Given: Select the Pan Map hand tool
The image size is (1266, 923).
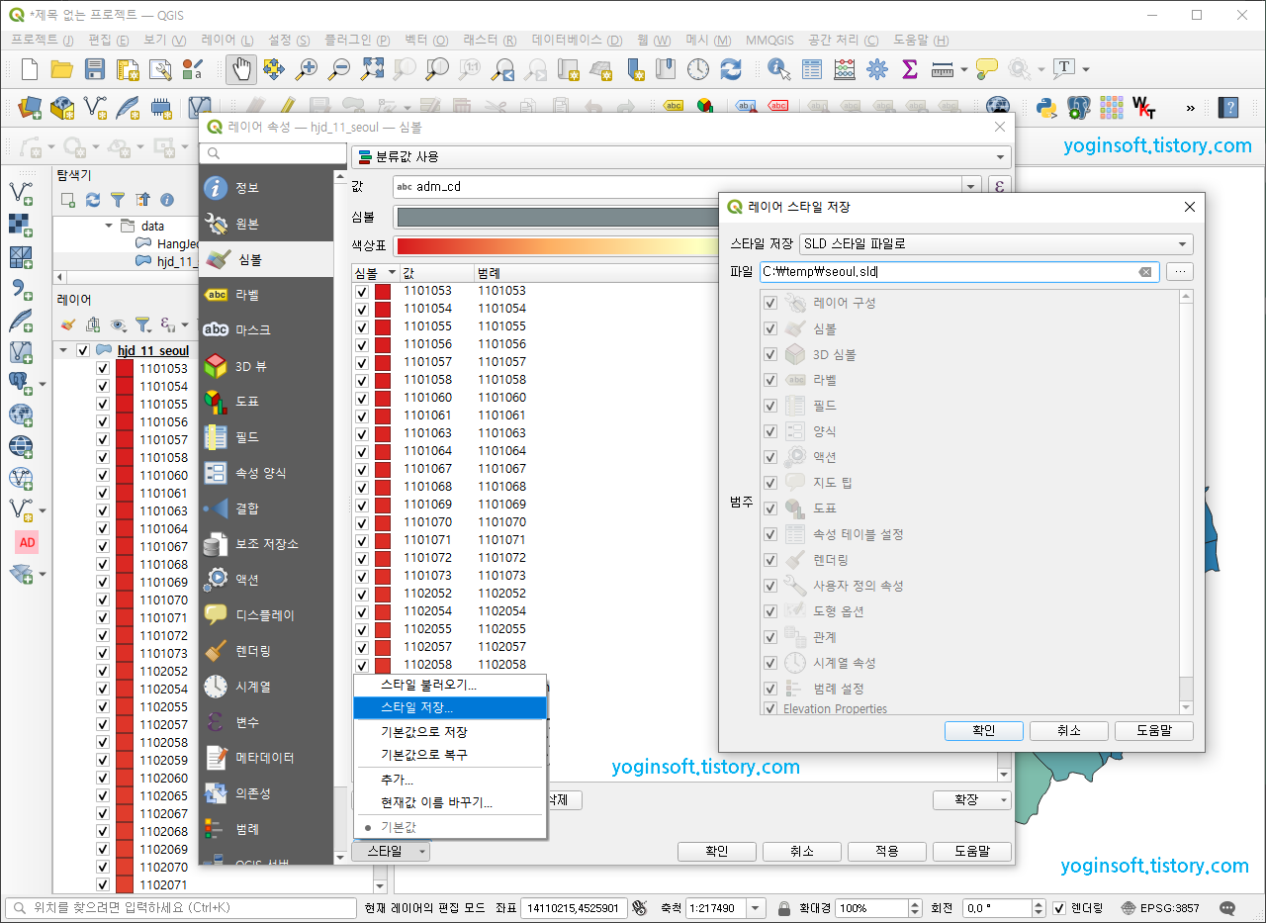Looking at the screenshot, I should (241, 69).
